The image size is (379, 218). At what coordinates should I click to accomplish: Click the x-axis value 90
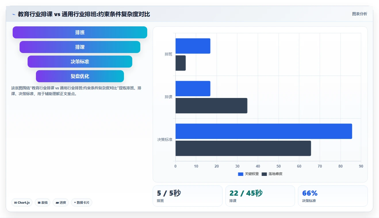coord(361,166)
